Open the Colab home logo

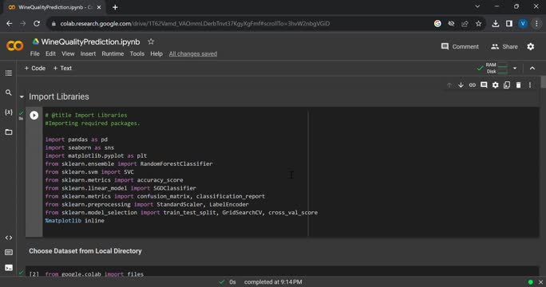point(14,46)
